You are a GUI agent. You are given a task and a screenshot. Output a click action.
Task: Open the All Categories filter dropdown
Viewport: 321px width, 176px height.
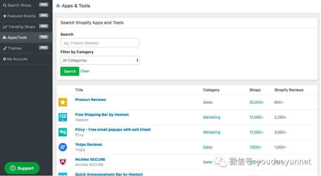pos(100,60)
